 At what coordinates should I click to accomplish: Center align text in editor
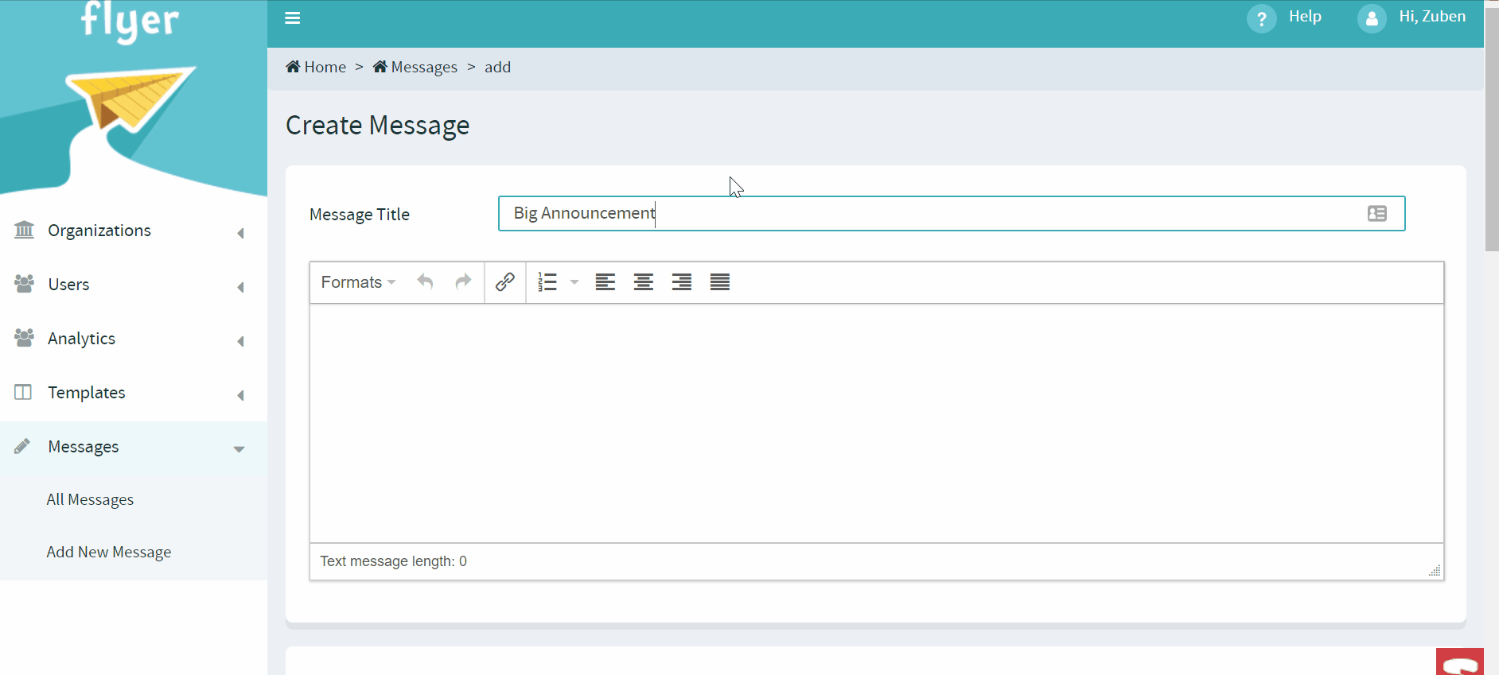[x=644, y=281]
